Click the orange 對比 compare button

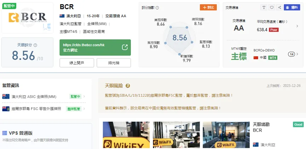coord(208,7)
